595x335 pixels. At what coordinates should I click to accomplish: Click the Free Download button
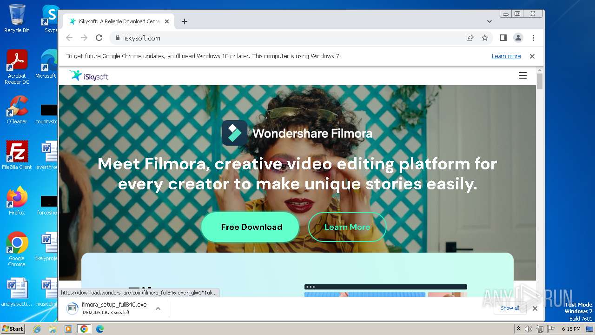[250, 227]
